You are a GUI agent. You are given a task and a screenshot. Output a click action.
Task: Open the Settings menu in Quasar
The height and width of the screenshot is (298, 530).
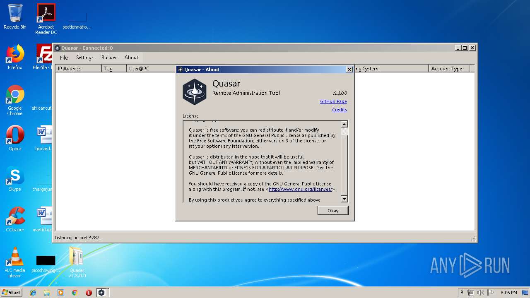tap(85, 58)
